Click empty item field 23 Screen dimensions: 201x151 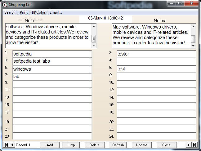coord(52,136)
